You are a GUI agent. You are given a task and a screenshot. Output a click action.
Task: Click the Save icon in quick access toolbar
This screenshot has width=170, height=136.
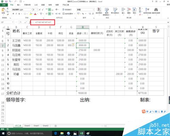click(x=6, y=1)
